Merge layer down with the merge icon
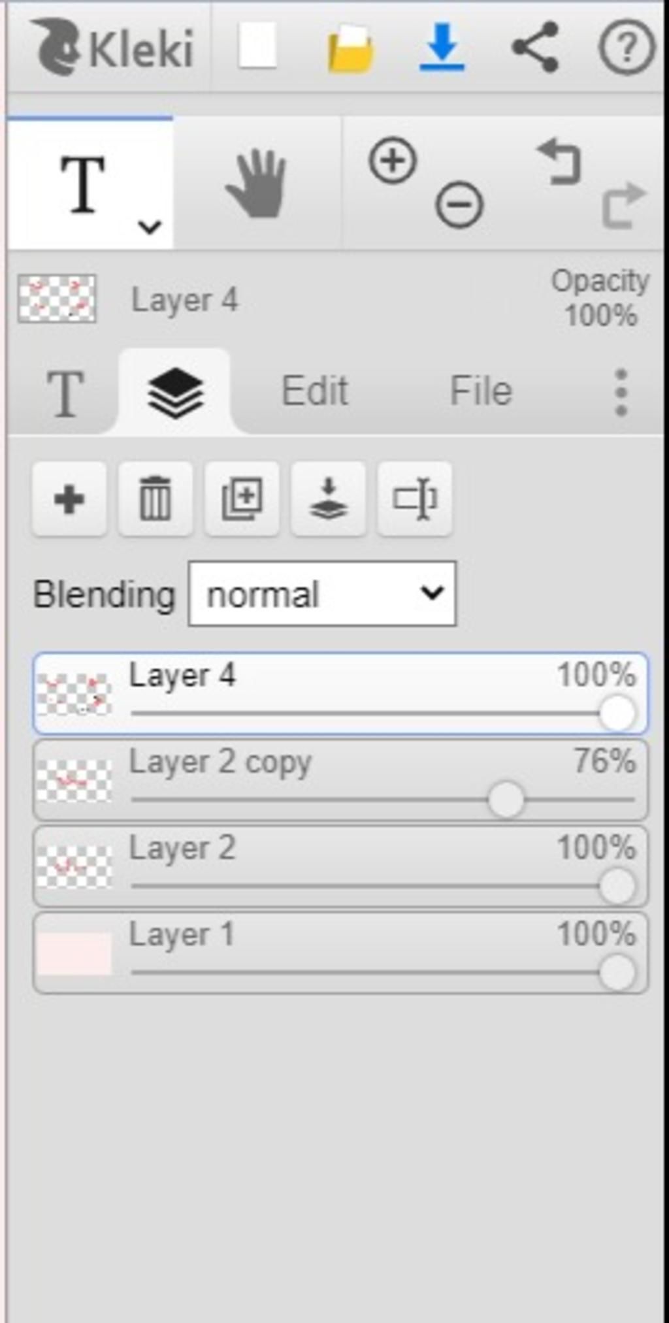Image resolution: width=669 pixels, height=1323 pixels. (x=328, y=500)
